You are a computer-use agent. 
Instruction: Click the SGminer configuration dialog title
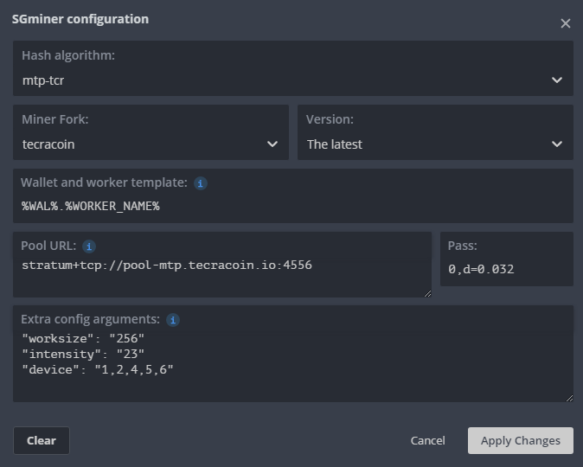pyautogui.click(x=80, y=19)
